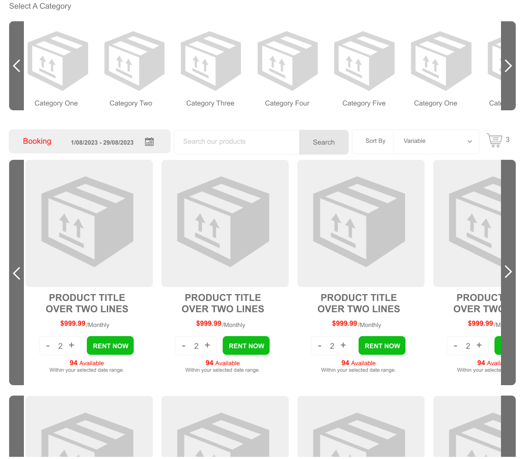Click the booking date range 1/08/2023 - 29/08/2023
This screenshot has height=459, width=524.
pos(102,142)
